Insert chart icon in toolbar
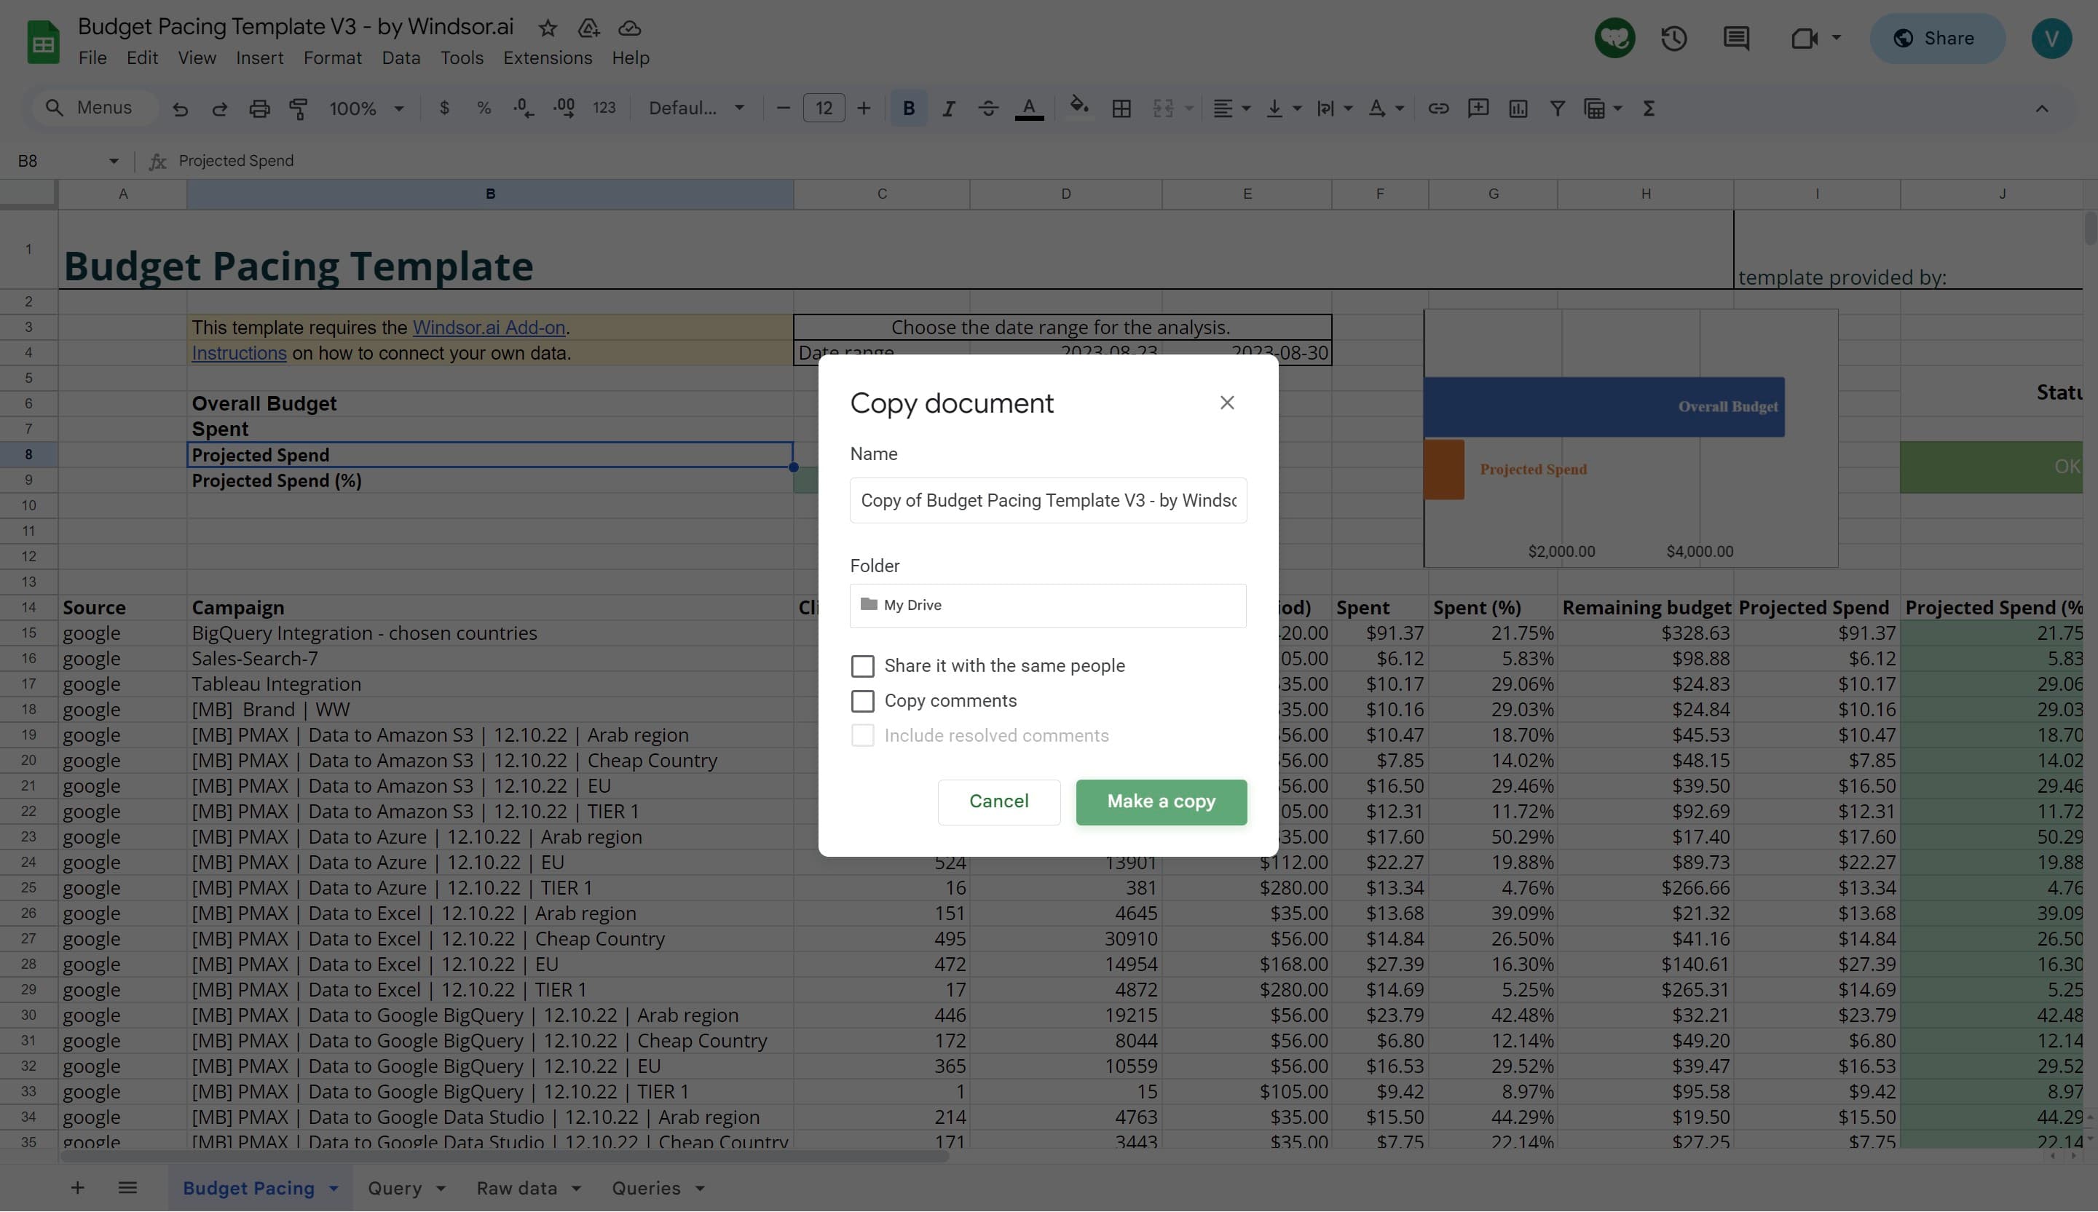2098x1212 pixels. coord(1518,108)
